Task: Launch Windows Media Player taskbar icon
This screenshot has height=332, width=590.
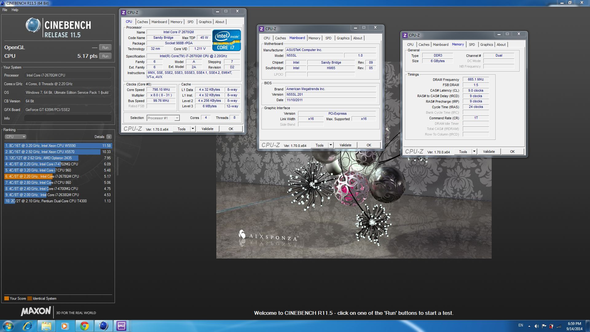Action: pos(65,326)
